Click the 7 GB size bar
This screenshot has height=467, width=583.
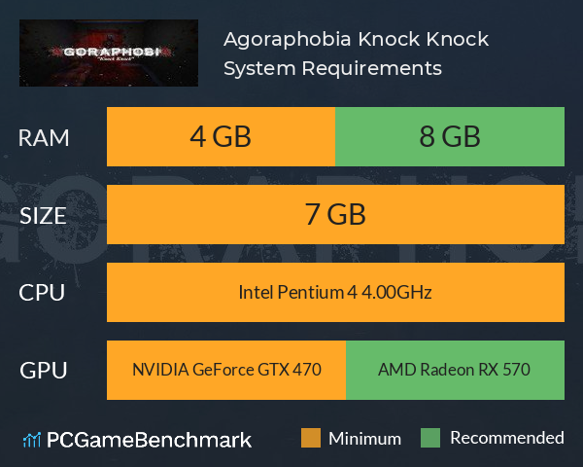pos(335,214)
